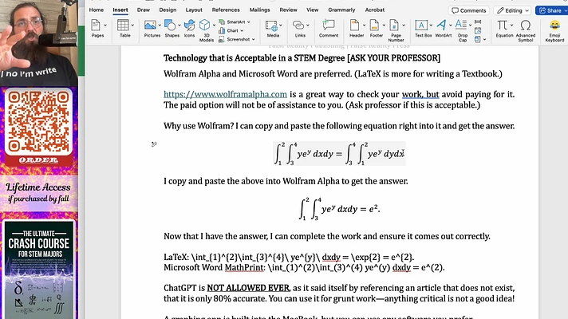Open the Acrobat tab
Viewport: 568px width, 319px height.
pos(375,10)
